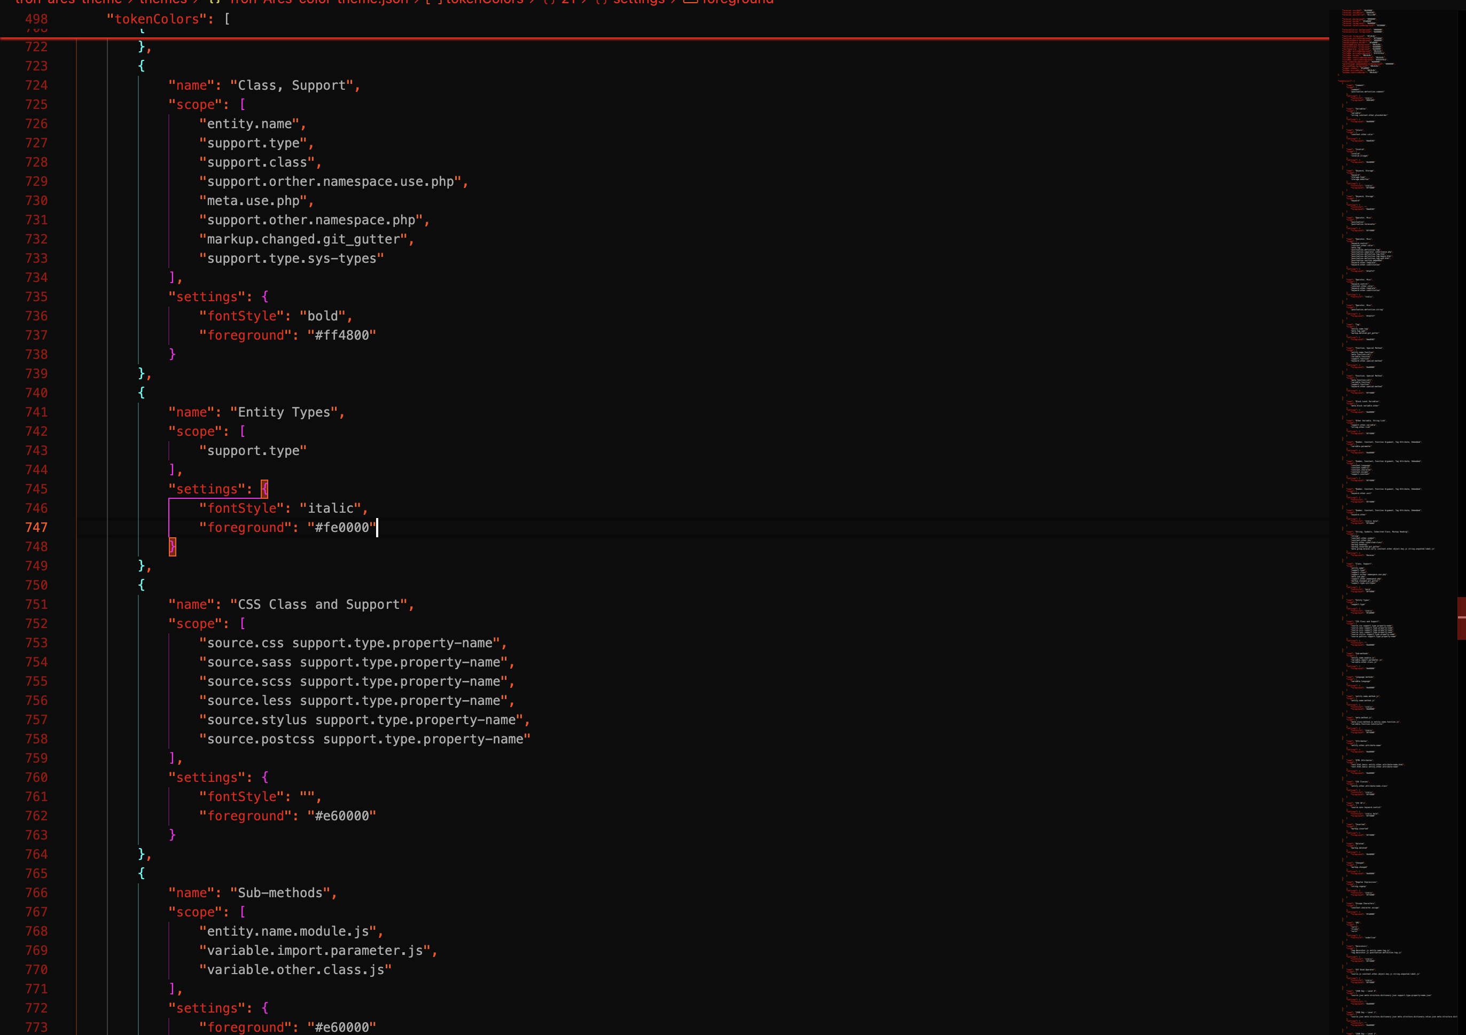This screenshot has height=1035, width=1466.
Task: Click "CSS Class and Support" name string
Action: (318, 604)
